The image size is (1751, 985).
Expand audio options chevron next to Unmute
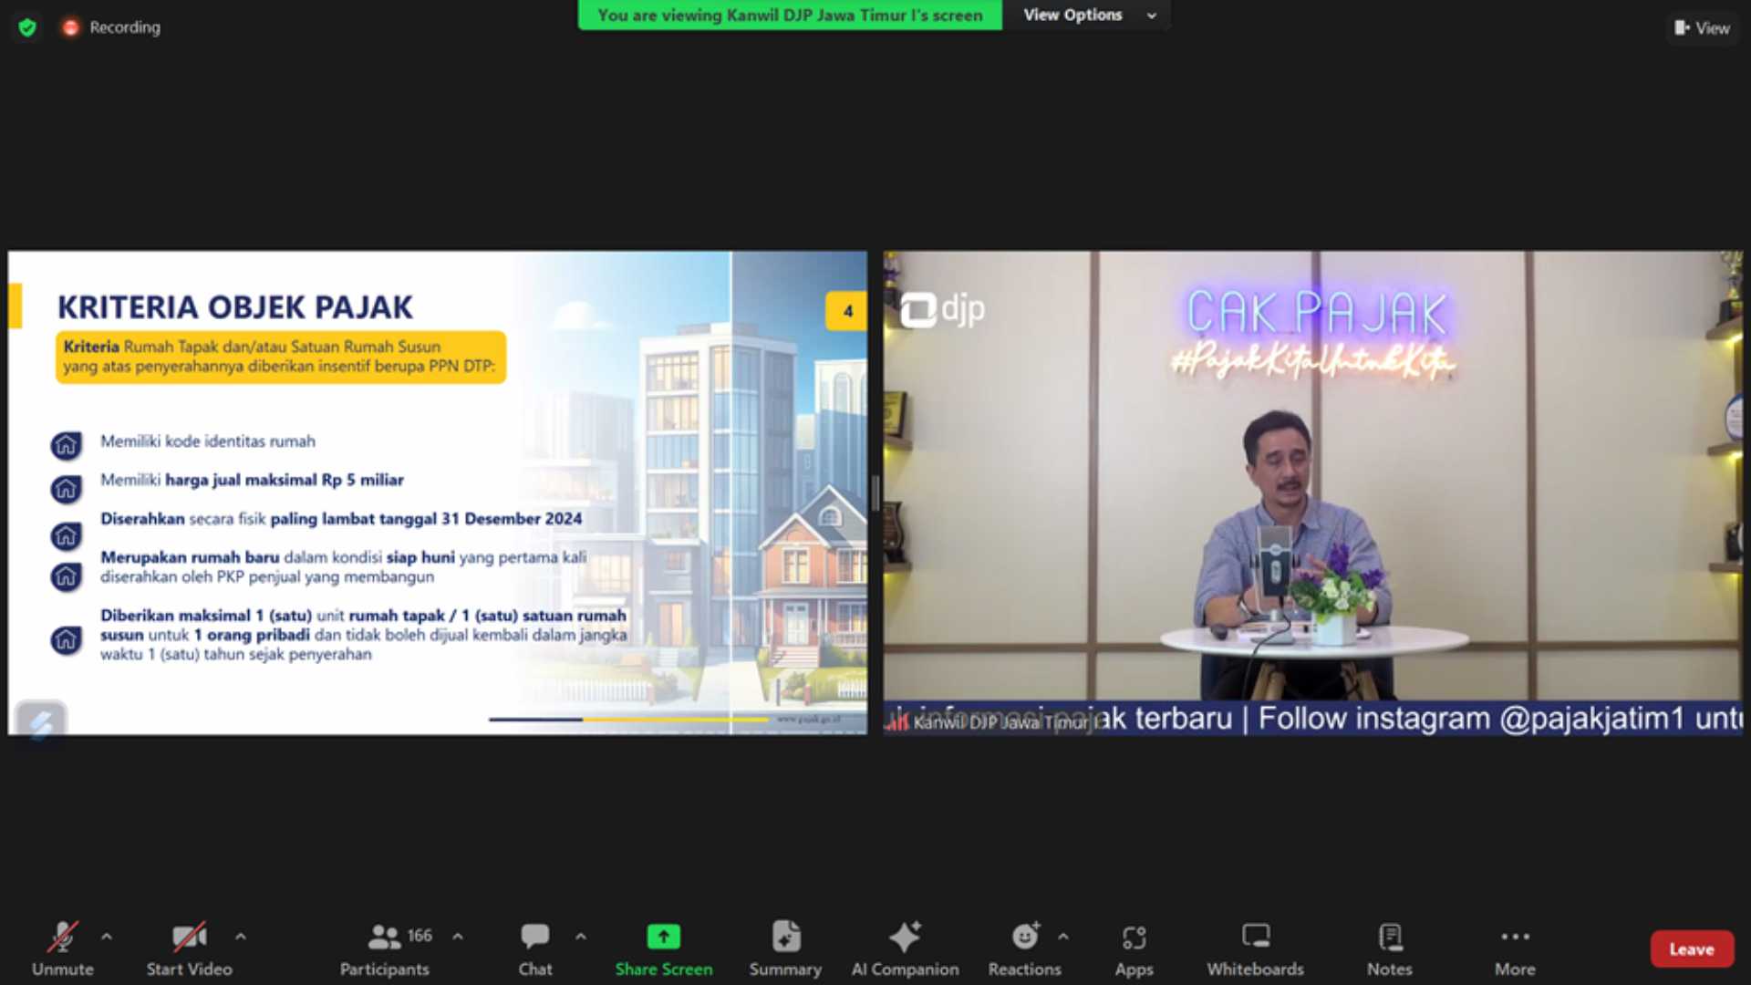pos(107,937)
